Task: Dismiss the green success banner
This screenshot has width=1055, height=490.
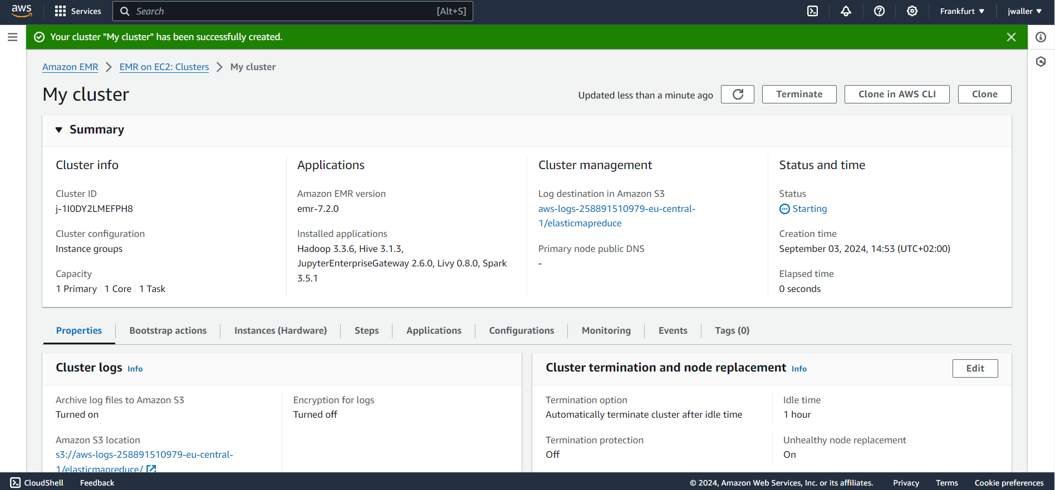Action: [x=1012, y=37]
